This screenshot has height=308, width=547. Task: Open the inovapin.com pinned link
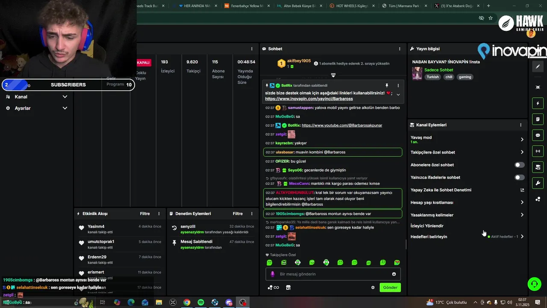309,99
